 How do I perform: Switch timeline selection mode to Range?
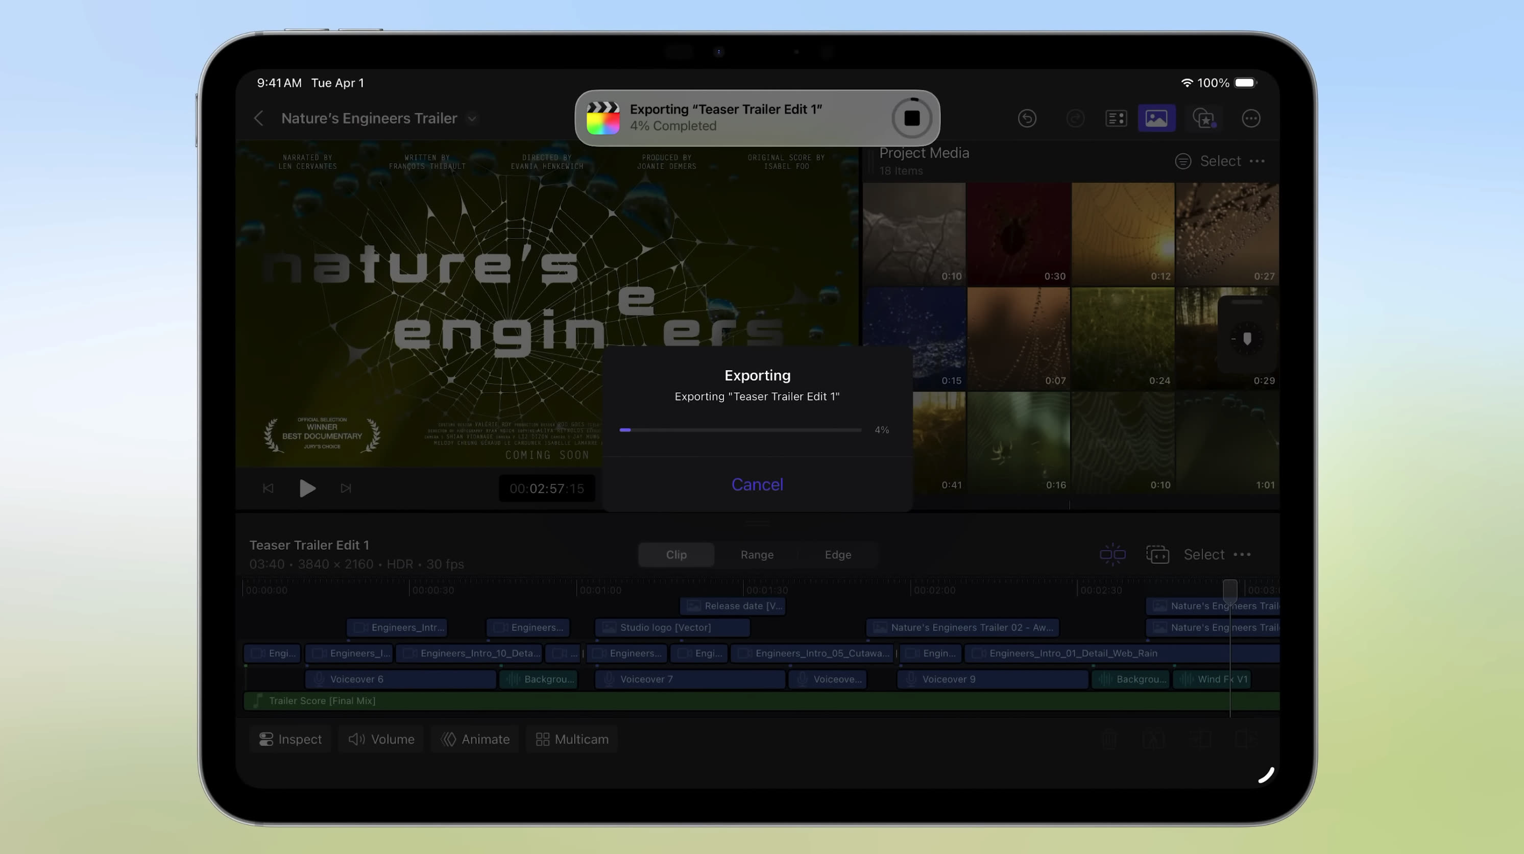pyautogui.click(x=757, y=554)
